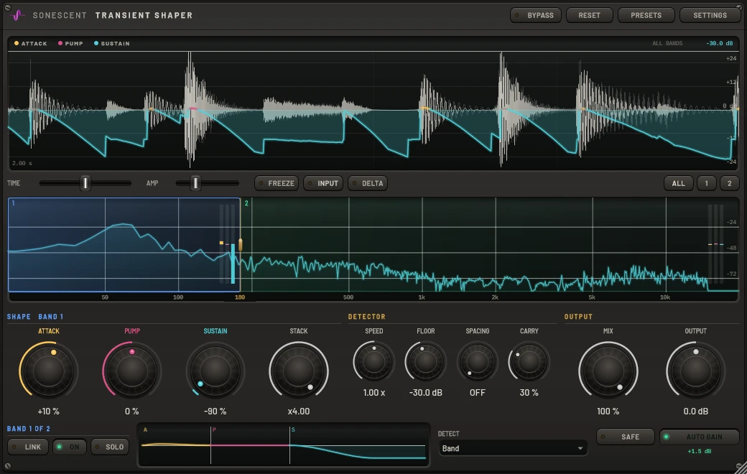
Task: Click the Attack knob
Action: coord(49,371)
